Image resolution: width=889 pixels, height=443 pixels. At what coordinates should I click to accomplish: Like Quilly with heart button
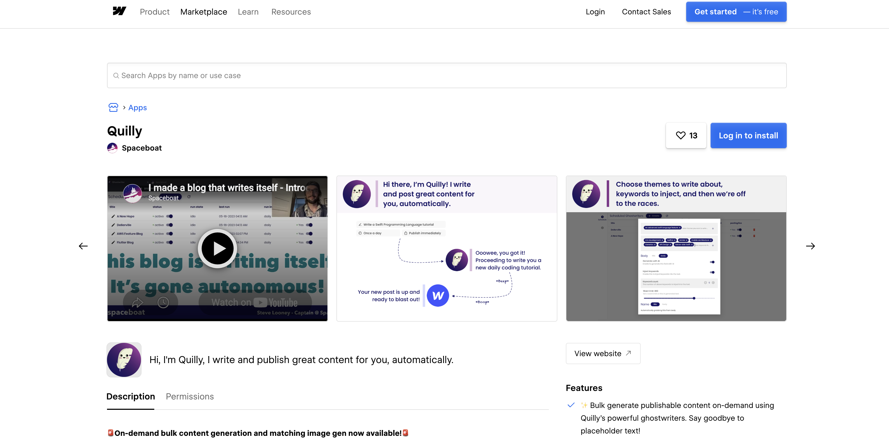pyautogui.click(x=686, y=135)
